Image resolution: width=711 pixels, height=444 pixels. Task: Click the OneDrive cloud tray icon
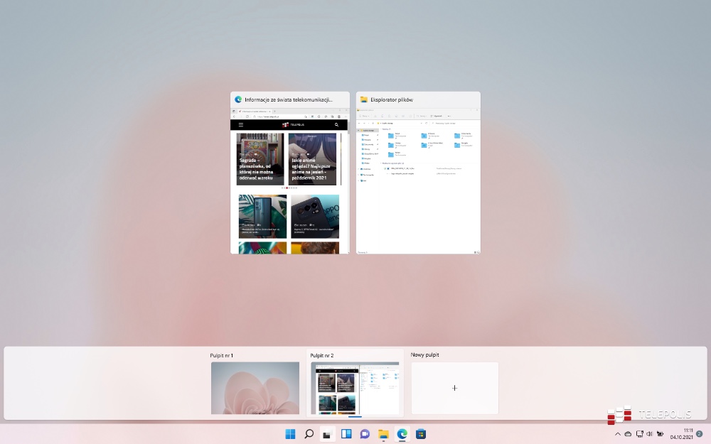[x=628, y=434]
